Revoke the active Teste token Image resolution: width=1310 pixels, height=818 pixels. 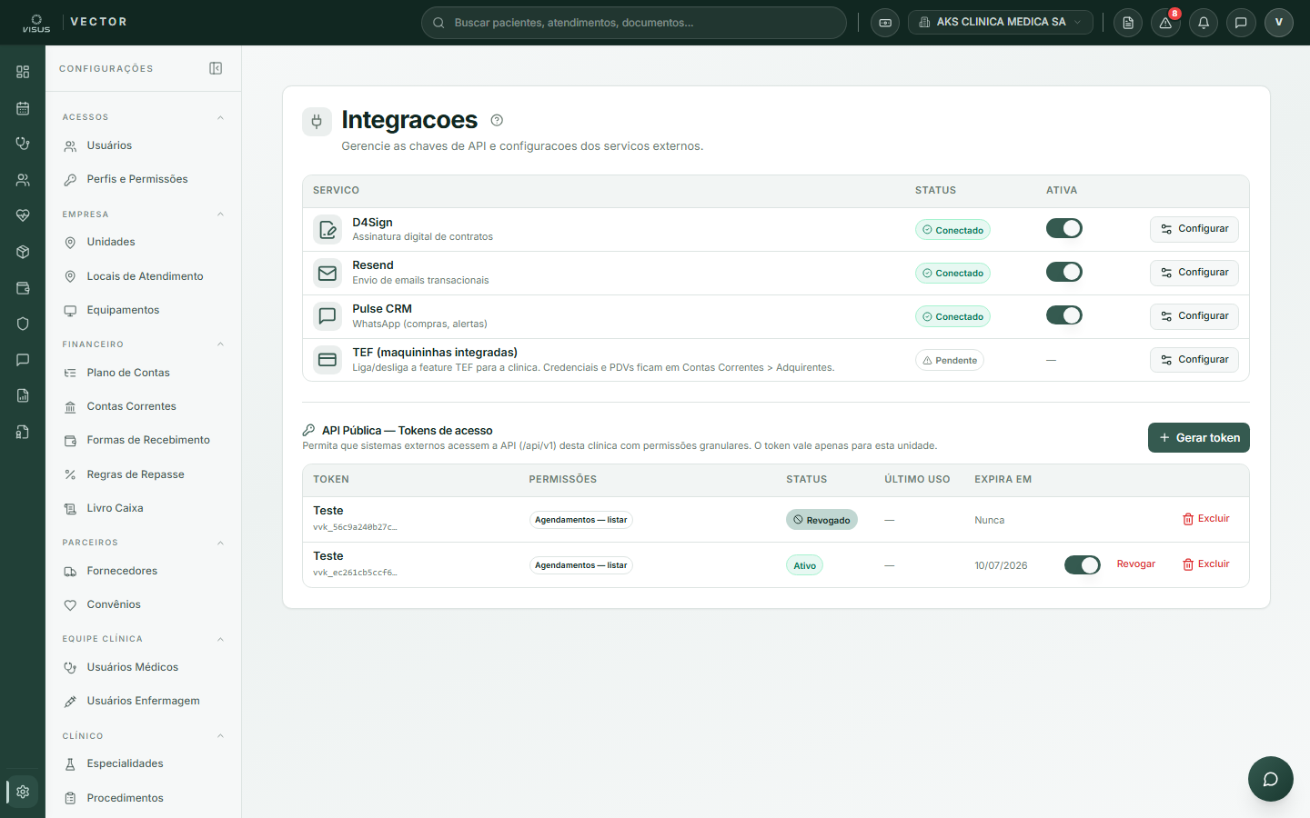[x=1136, y=564]
